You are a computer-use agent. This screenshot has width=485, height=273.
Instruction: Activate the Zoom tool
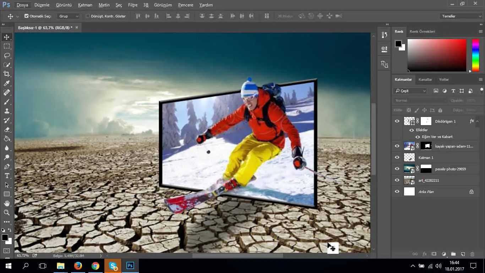[x=7, y=213]
